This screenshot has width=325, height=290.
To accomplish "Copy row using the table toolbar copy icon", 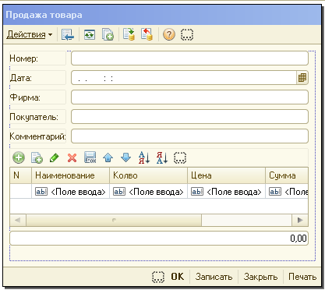I will (37, 157).
